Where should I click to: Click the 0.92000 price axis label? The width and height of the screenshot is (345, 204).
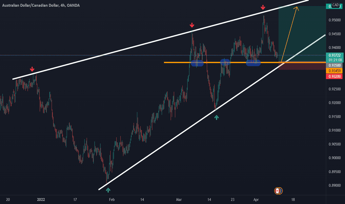(x=334, y=103)
